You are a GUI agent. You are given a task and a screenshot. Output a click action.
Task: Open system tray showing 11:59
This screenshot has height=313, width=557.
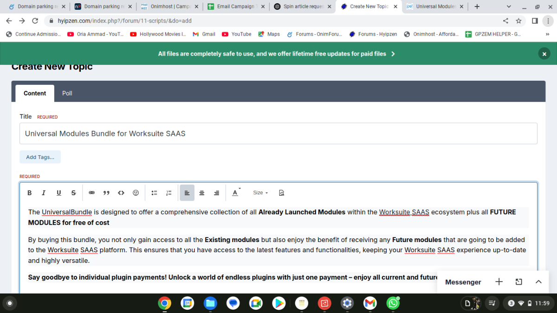pos(529,303)
